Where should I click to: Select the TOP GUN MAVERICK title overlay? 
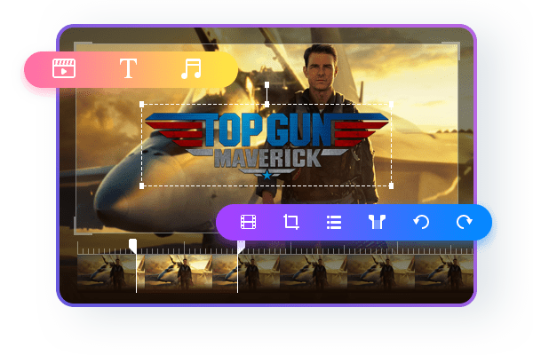[266, 146]
